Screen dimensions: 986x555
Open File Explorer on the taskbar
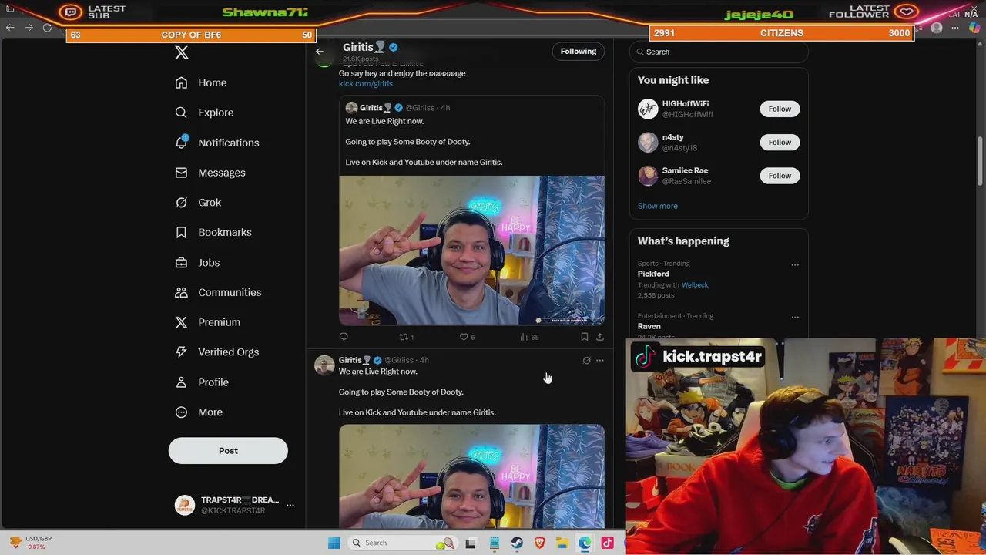[562, 543]
